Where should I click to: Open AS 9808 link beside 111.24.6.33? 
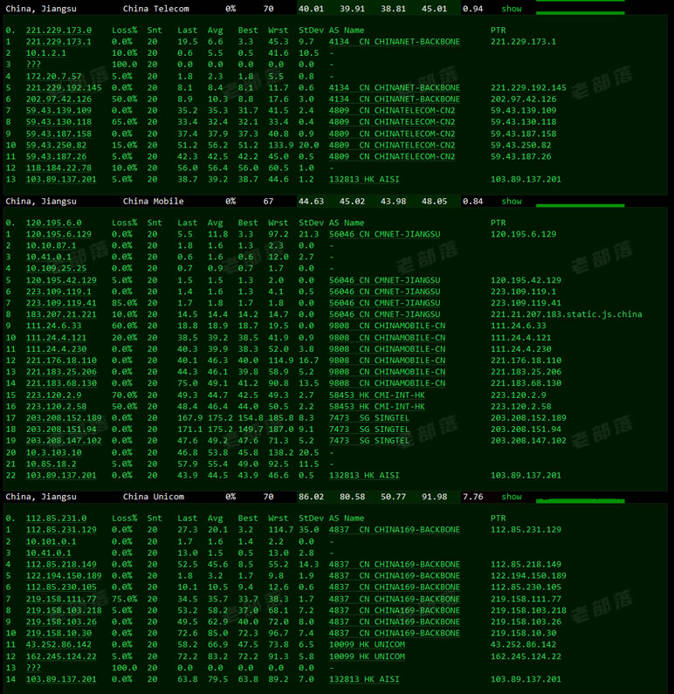coord(339,326)
